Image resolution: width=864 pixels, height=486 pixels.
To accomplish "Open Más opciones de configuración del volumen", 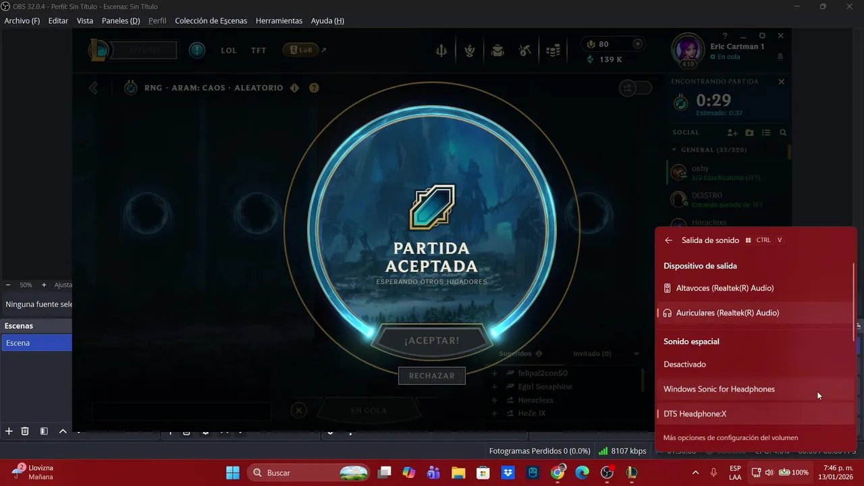I will pyautogui.click(x=730, y=437).
